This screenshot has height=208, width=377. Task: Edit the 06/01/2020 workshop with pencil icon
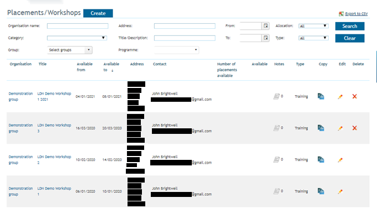click(340, 192)
